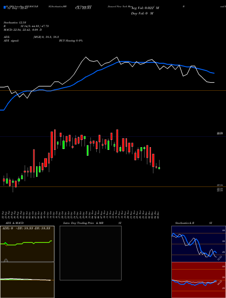Click the '22.14' price axis label
This screenshot has width=226, height=298.
(x=220, y=185)
